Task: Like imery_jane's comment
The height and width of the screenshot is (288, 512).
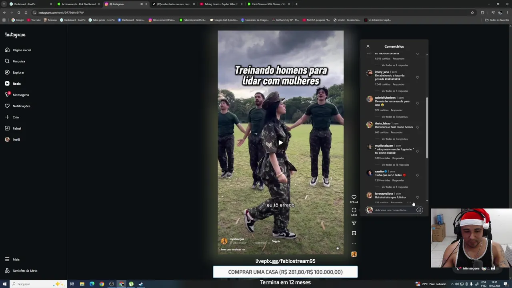Action: point(417,78)
